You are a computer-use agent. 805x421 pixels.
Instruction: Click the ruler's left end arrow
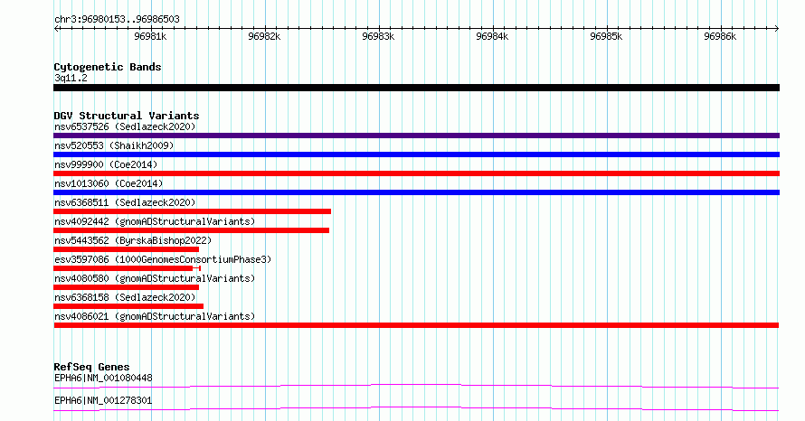[x=56, y=29]
